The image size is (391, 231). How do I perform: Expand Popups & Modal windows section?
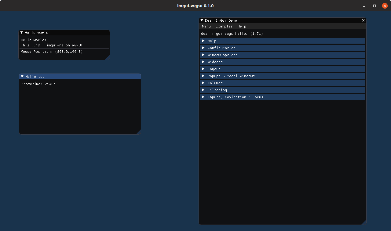283,76
